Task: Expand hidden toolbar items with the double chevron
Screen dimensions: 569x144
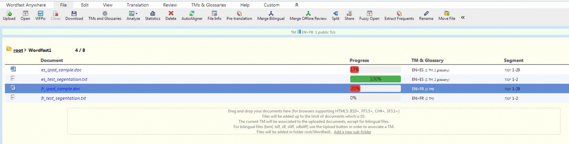Action: pyautogui.click(x=463, y=17)
